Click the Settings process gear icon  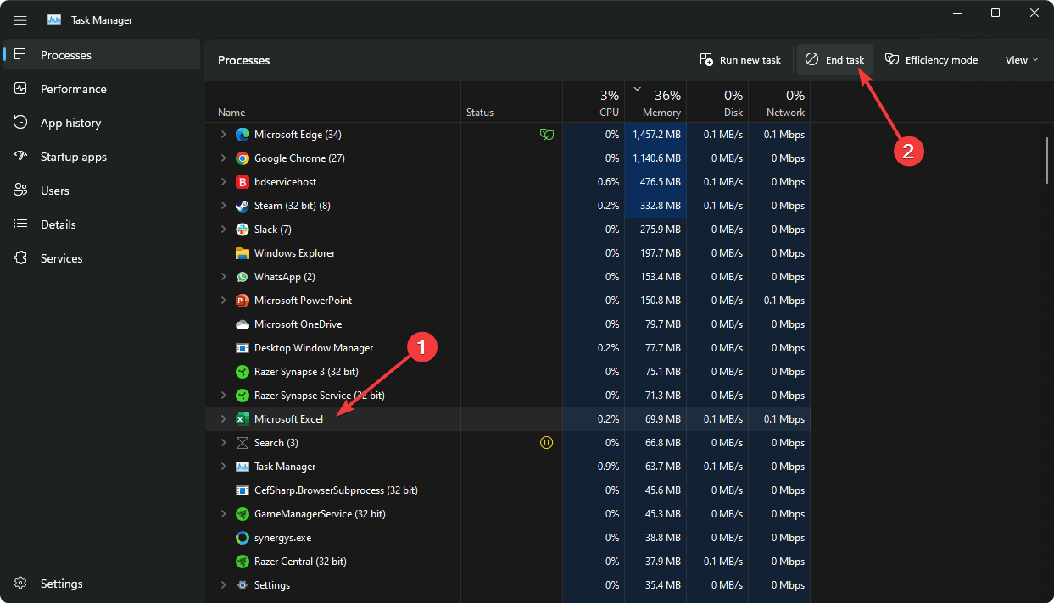tap(242, 585)
